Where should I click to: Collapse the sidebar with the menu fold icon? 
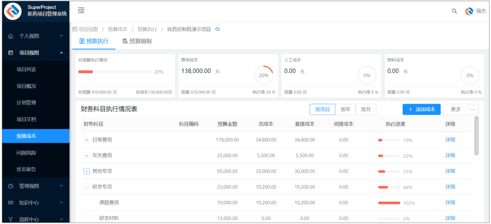click(81, 10)
